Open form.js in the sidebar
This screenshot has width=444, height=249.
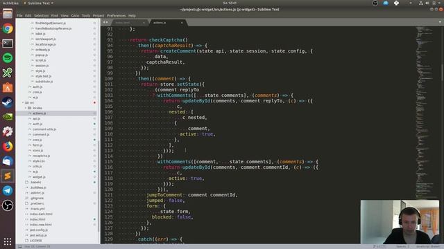pos(37,145)
